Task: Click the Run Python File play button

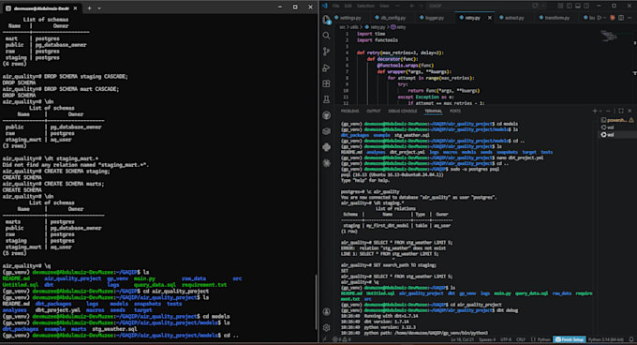Action: click(x=600, y=18)
